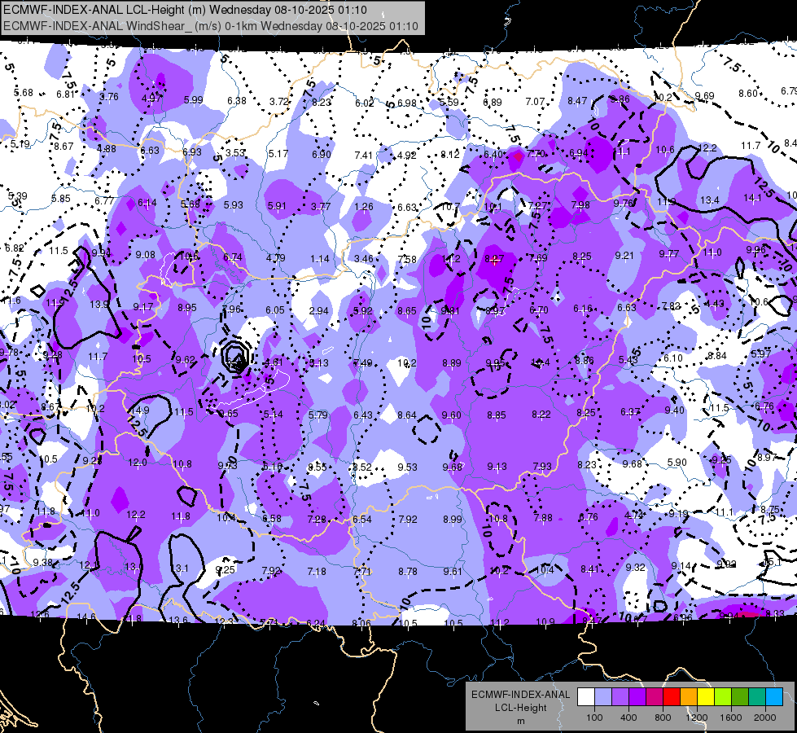Click the wind shear value '8.60'
Viewport: 797px width, 733px height.
pos(747,93)
